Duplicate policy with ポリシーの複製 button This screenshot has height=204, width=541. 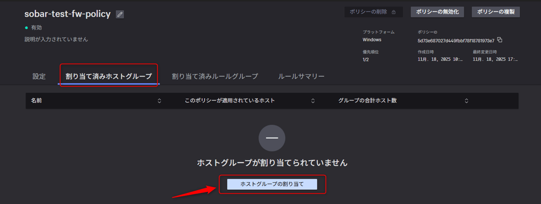(496, 12)
